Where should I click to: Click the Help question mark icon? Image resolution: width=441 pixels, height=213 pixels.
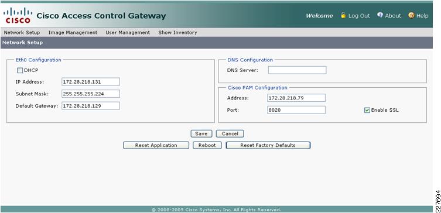click(x=412, y=15)
